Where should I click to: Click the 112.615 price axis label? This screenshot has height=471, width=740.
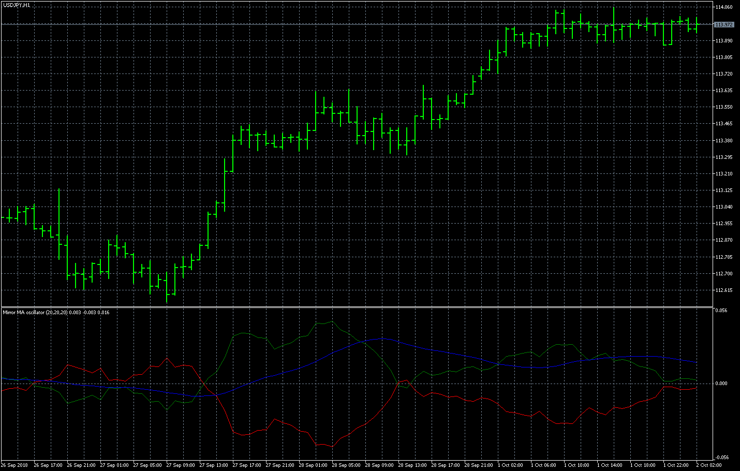pos(723,290)
